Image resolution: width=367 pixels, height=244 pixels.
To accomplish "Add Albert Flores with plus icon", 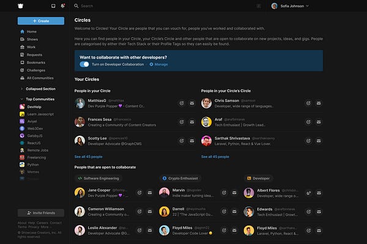I will 309,193.
